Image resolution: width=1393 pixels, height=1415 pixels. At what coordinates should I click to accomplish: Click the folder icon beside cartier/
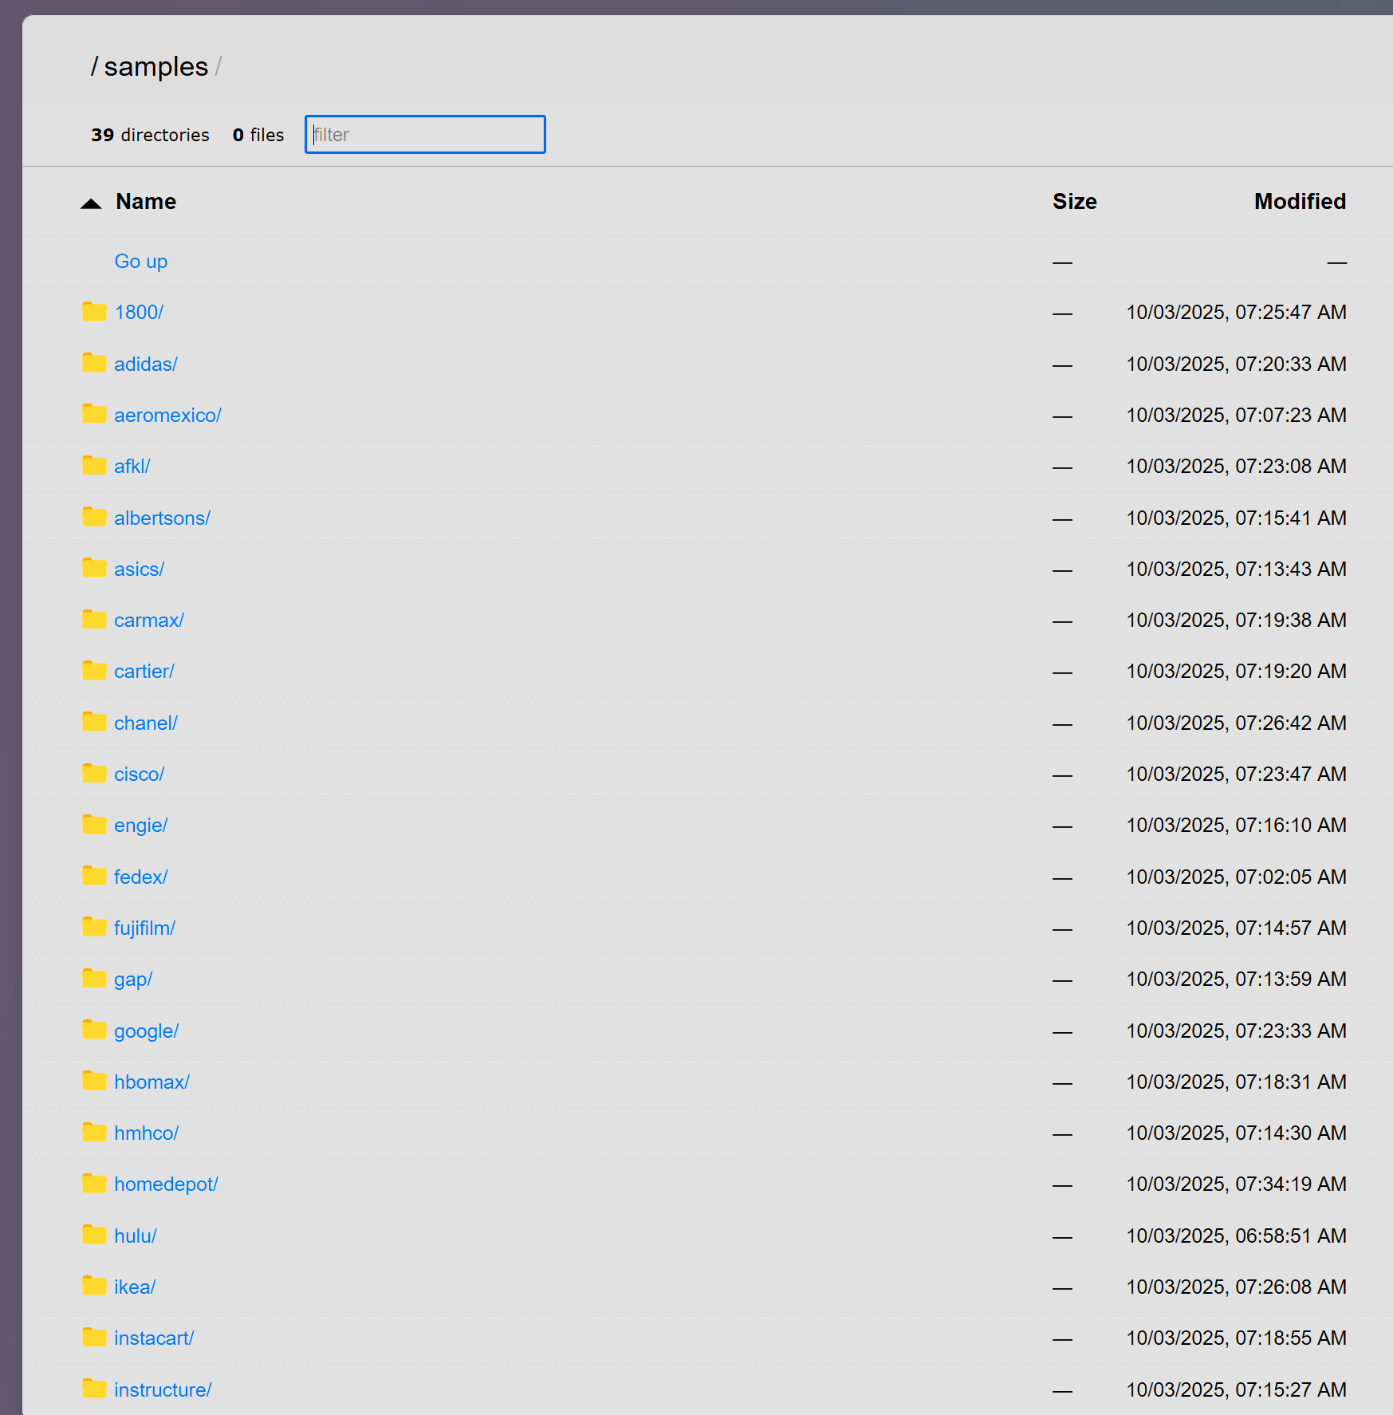(94, 671)
